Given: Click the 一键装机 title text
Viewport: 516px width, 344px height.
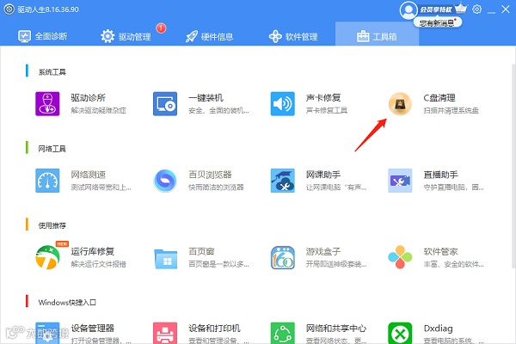Looking at the screenshot, I should pos(206,98).
